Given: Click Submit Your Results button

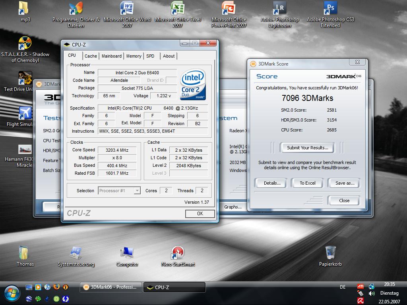Looking at the screenshot, I should point(307,148).
